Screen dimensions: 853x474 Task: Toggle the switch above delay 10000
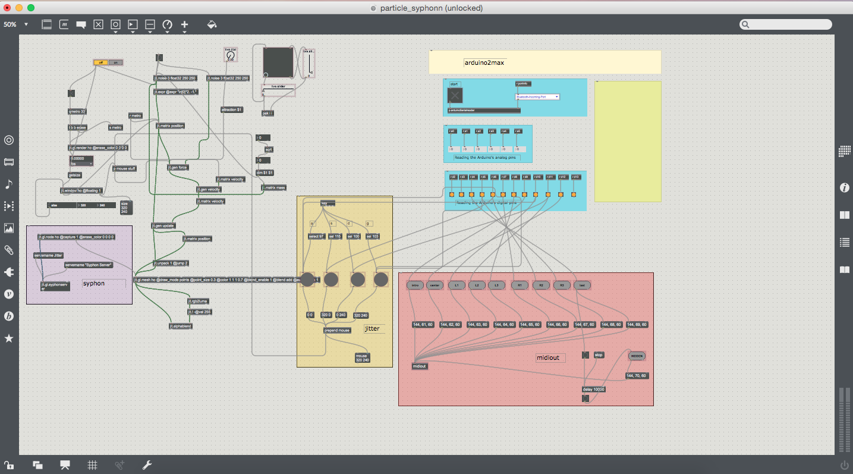[586, 355]
